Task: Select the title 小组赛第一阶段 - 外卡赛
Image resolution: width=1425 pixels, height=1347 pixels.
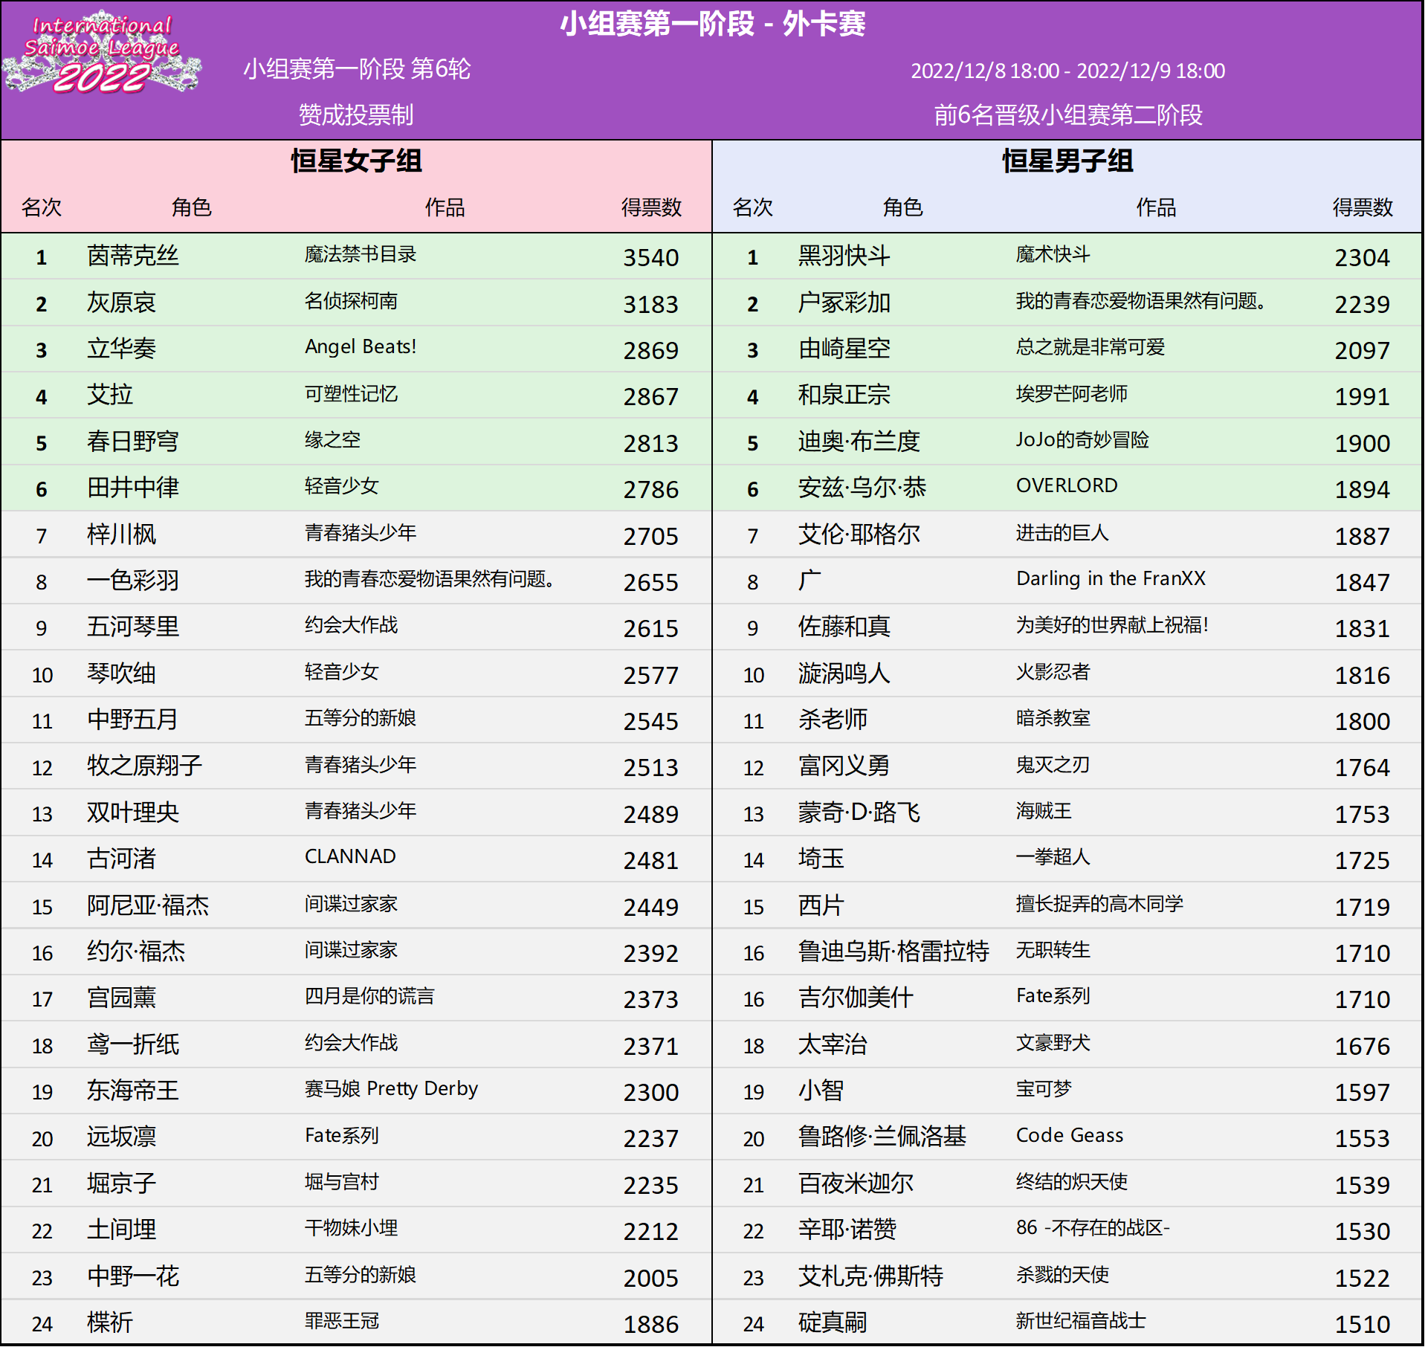Action: [712, 25]
